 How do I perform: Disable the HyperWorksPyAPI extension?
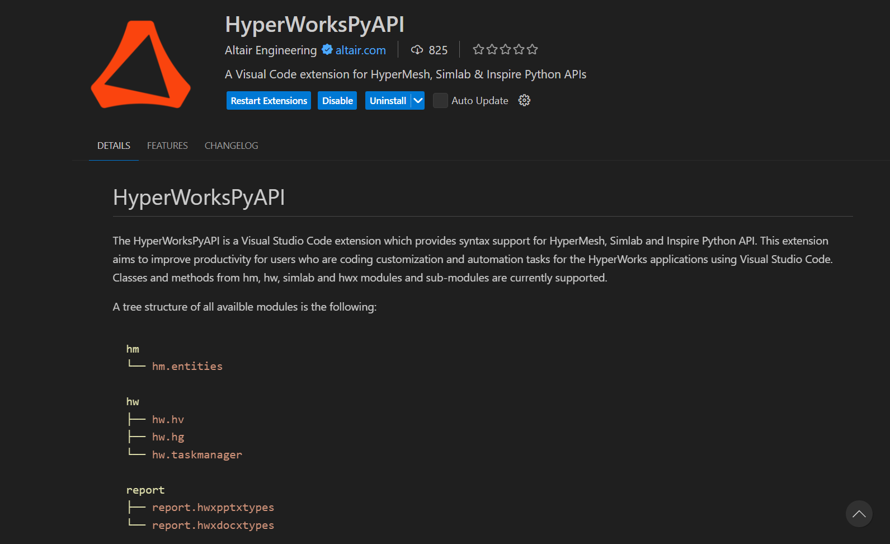tap(337, 101)
